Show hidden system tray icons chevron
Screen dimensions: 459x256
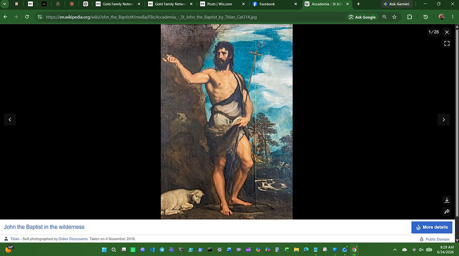[x=395, y=250]
